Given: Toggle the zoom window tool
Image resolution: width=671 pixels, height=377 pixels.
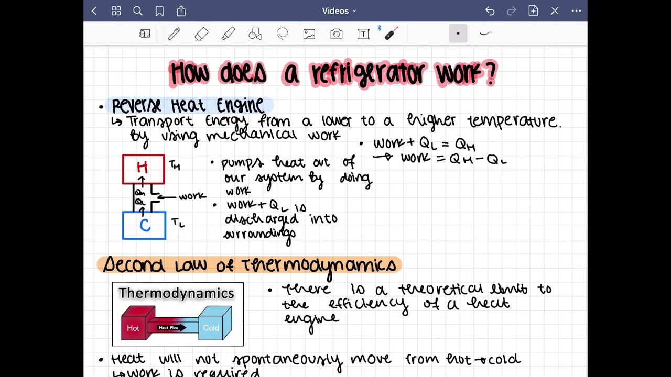Looking at the screenshot, I should pyautogui.click(x=145, y=34).
